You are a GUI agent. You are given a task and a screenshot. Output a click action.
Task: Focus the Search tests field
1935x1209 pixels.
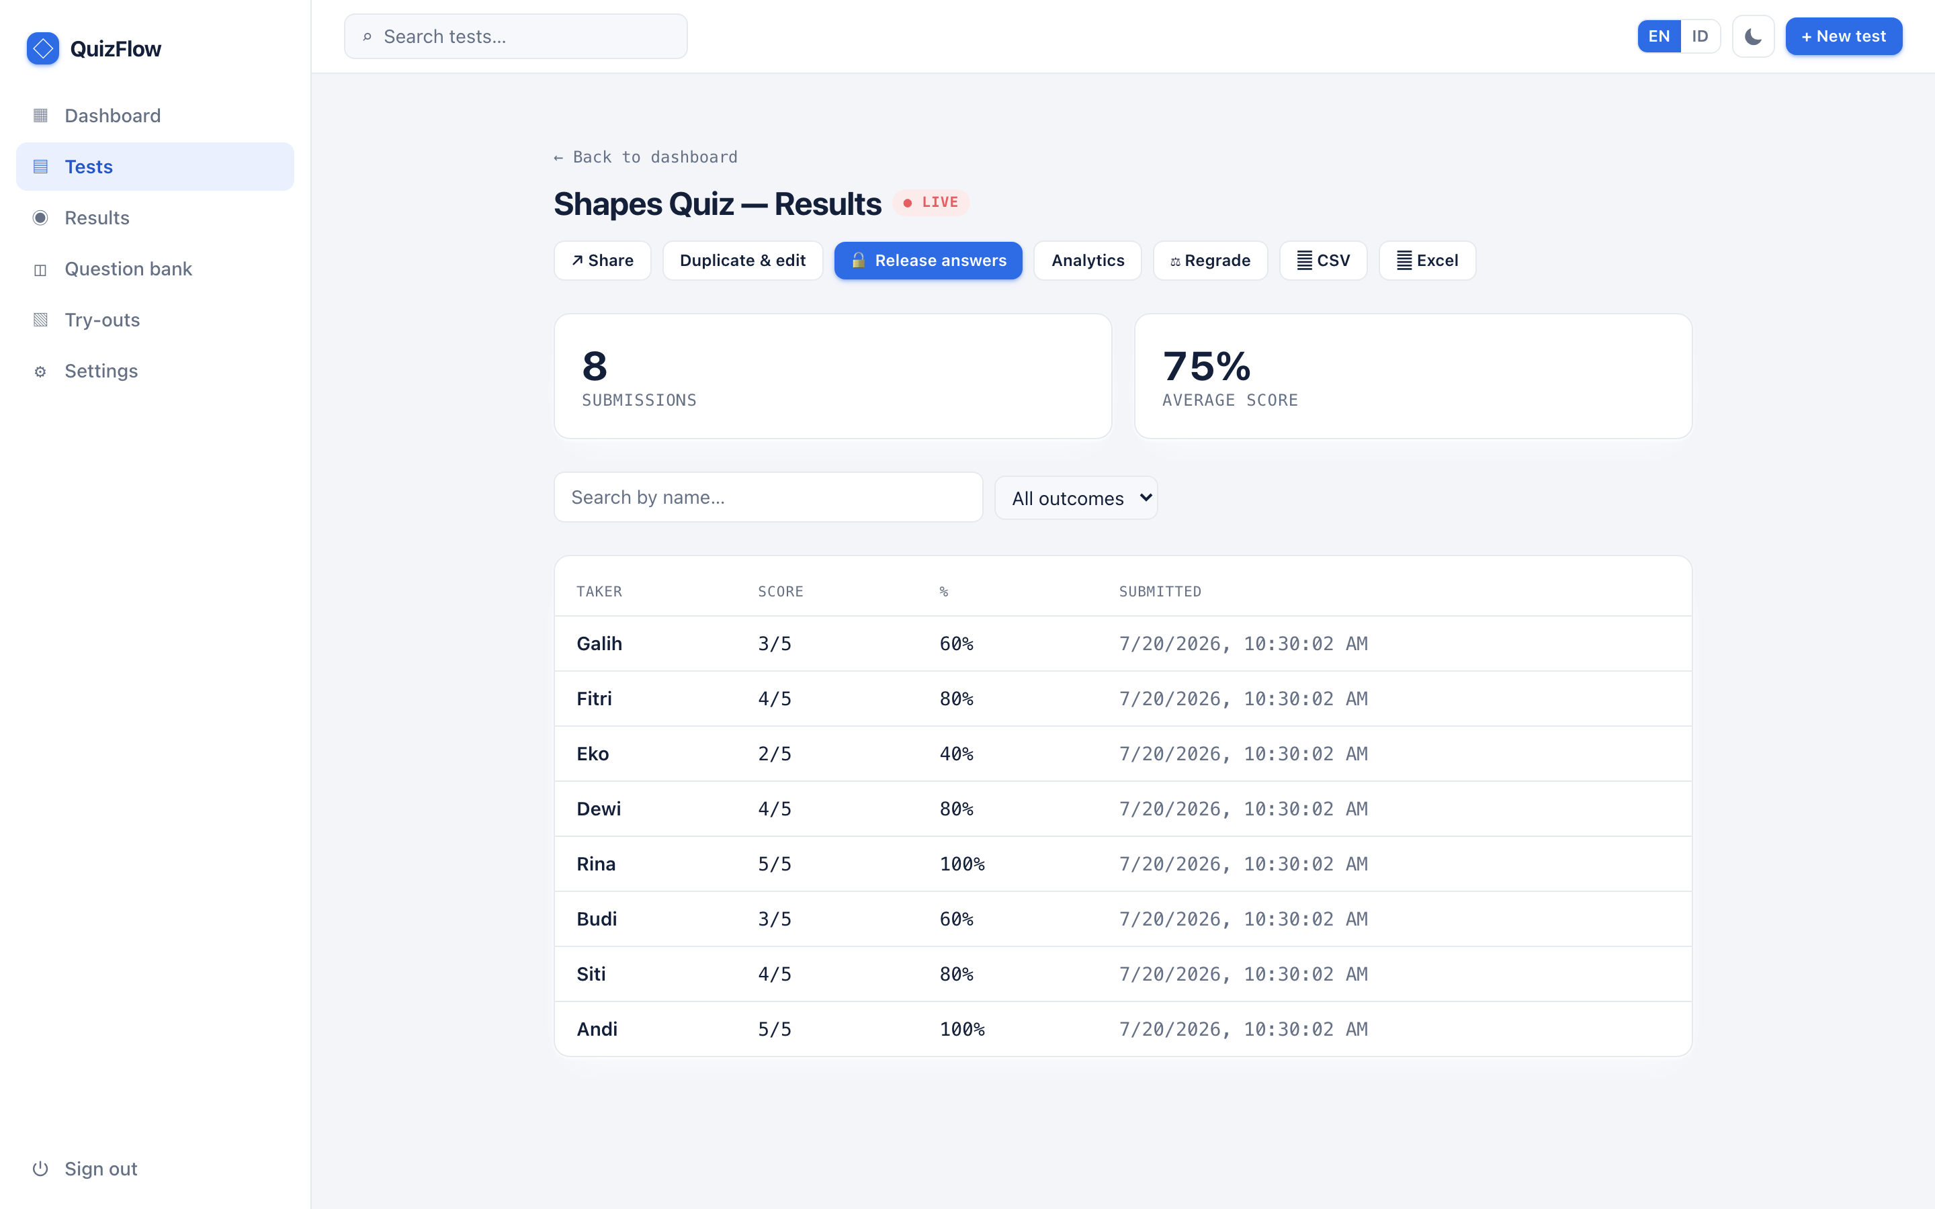[x=516, y=37]
